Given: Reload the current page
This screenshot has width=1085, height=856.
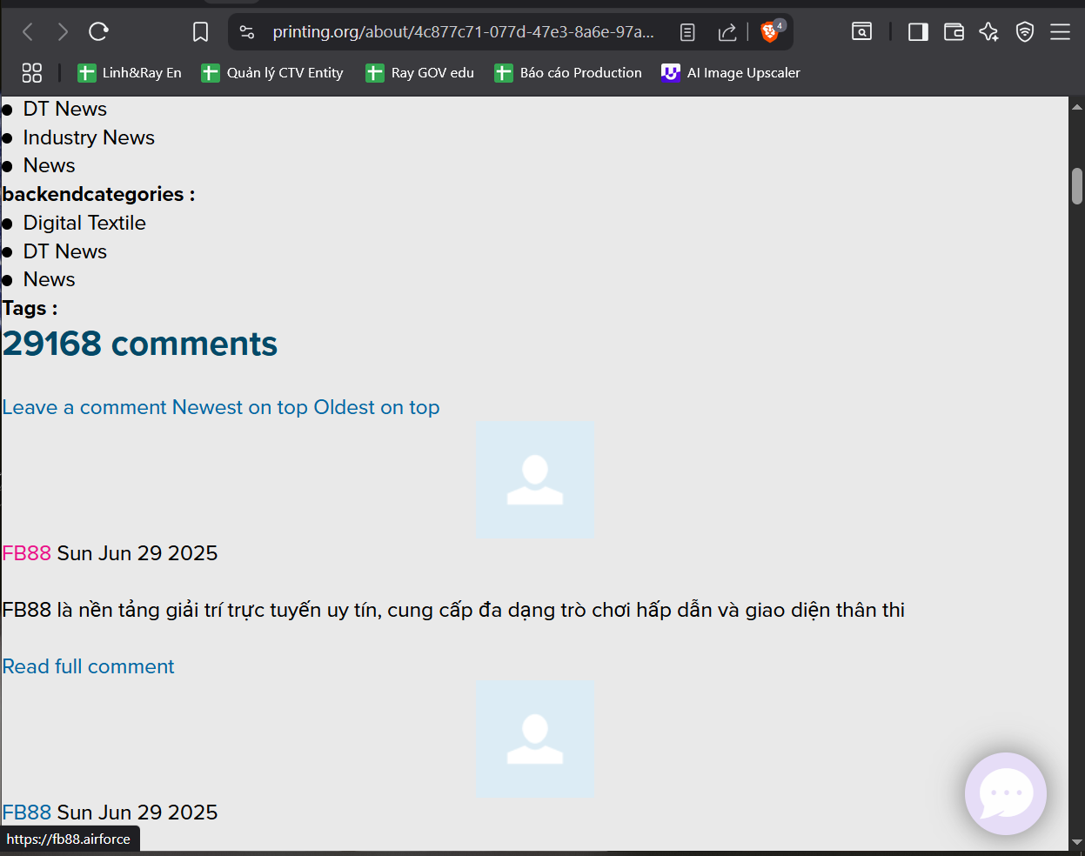Looking at the screenshot, I should click(x=98, y=32).
